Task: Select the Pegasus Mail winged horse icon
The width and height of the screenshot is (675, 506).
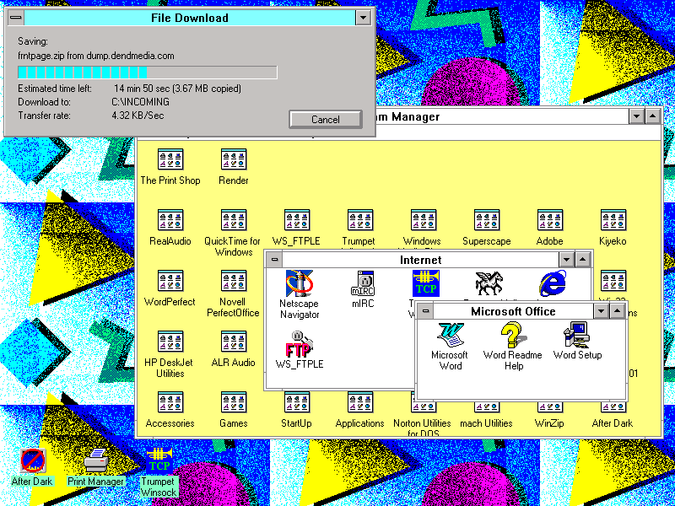Action: click(x=489, y=283)
